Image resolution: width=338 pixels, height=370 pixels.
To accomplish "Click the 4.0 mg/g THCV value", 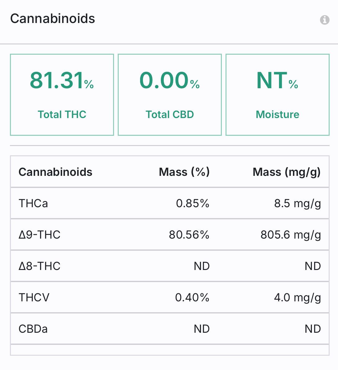I will pos(297,298).
